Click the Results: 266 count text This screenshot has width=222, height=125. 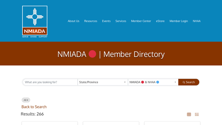coord(32,114)
